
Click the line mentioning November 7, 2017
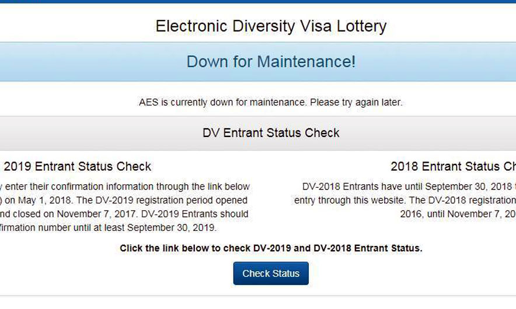[125, 214]
